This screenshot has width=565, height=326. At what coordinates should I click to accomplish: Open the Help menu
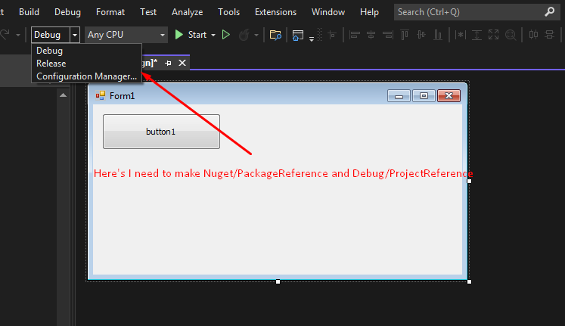tap(369, 12)
